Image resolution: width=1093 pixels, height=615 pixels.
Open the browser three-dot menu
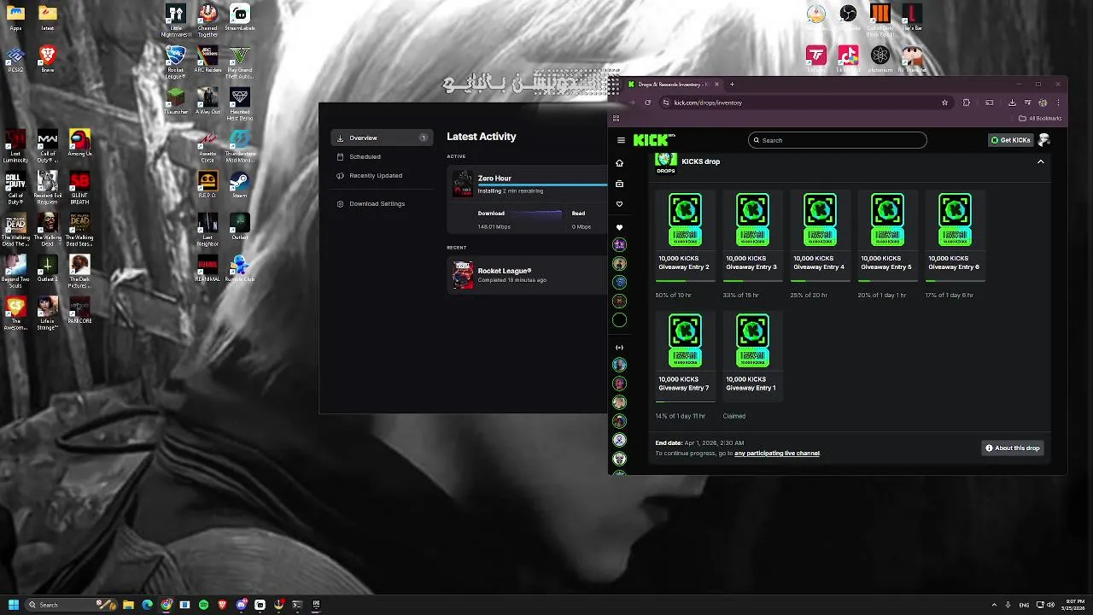pos(1058,102)
